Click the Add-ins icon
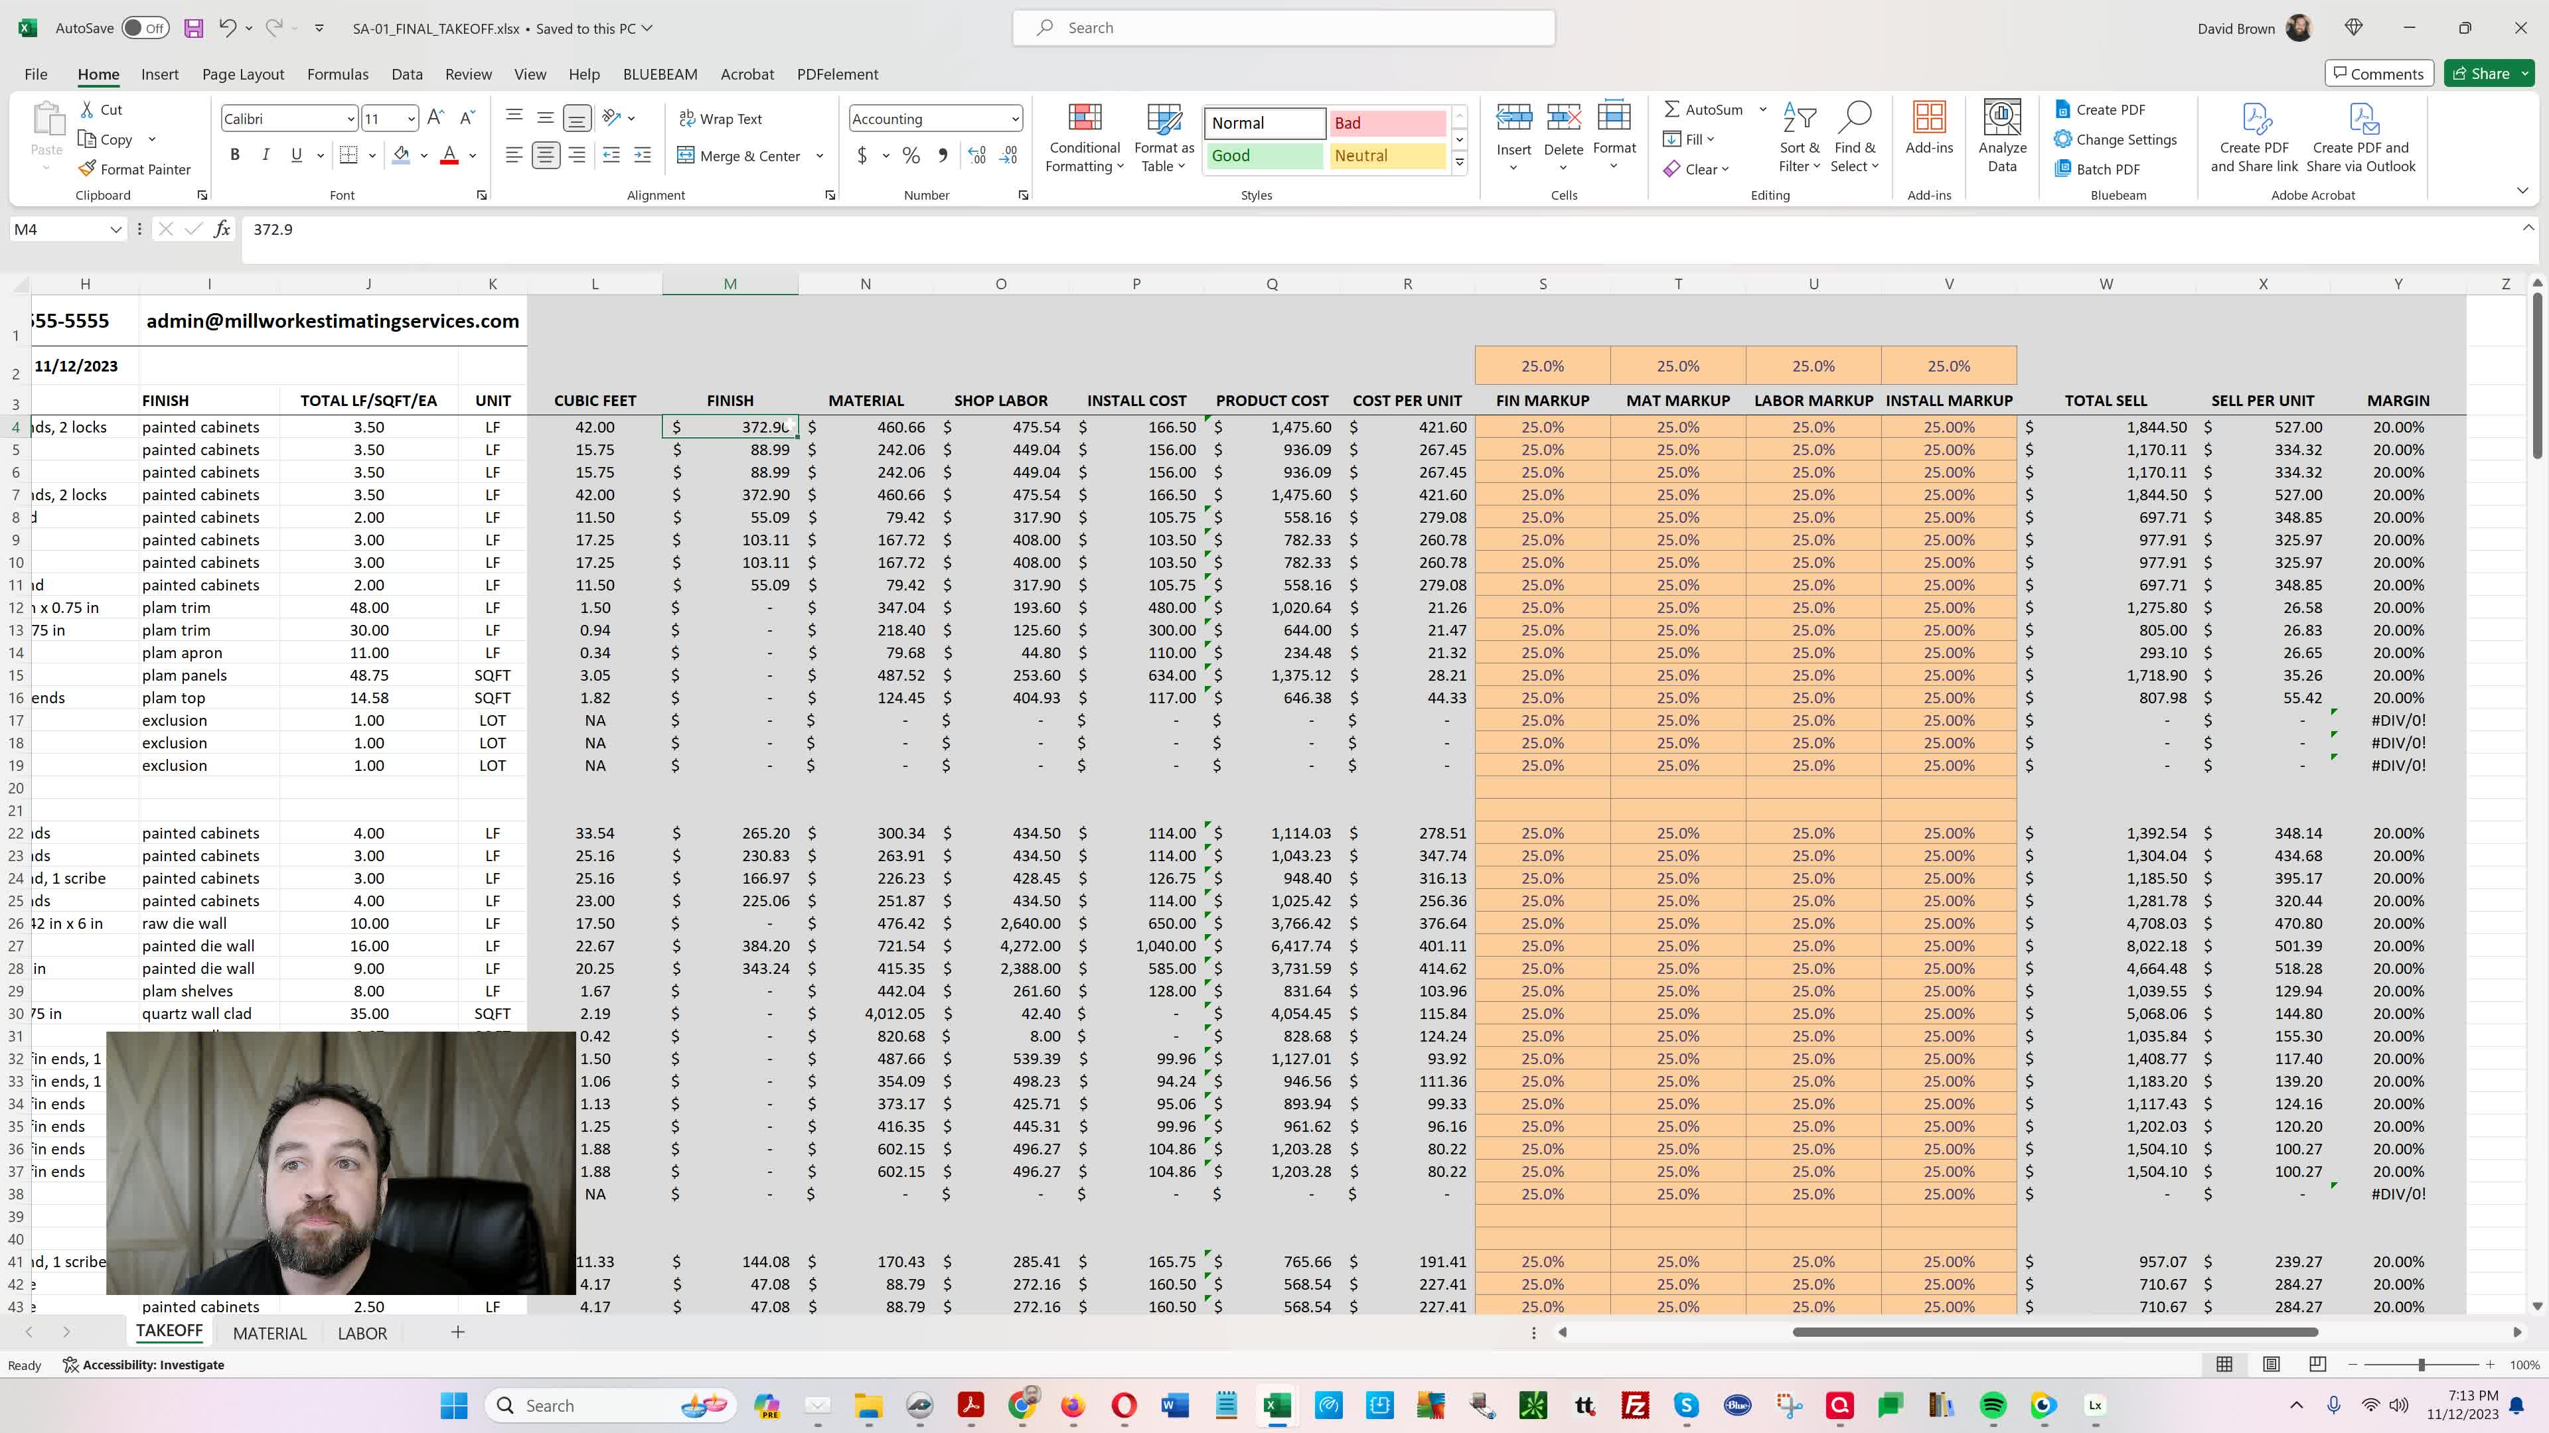Image resolution: width=2549 pixels, height=1433 pixels. coord(1928,129)
